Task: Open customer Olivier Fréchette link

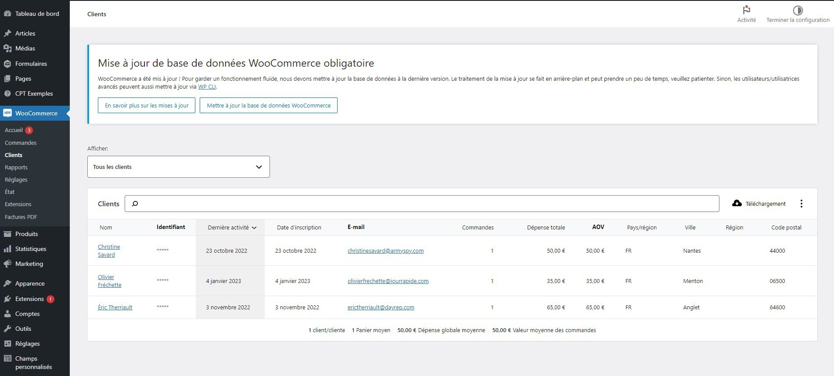Action: pos(110,281)
